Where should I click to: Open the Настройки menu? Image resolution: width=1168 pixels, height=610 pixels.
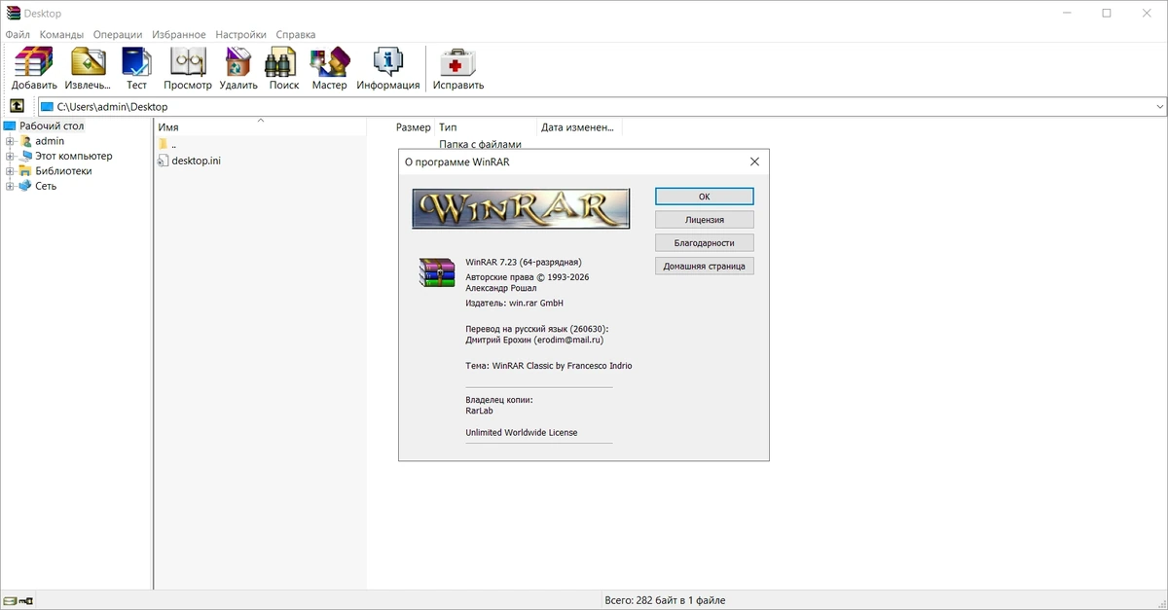240,34
